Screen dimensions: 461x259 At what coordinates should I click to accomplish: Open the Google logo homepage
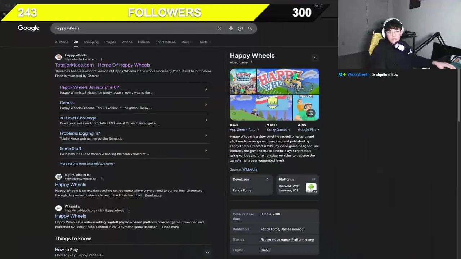(28, 28)
